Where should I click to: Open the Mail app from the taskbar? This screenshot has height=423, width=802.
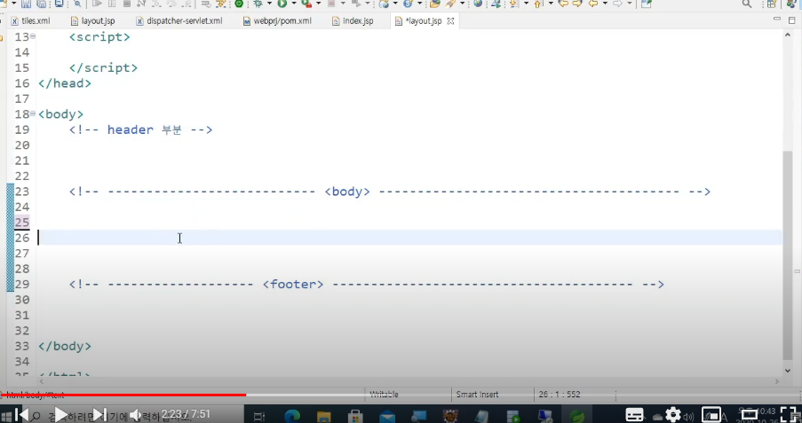pos(387,416)
